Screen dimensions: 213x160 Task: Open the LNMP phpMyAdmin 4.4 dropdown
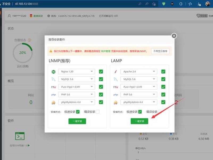tap(77, 102)
